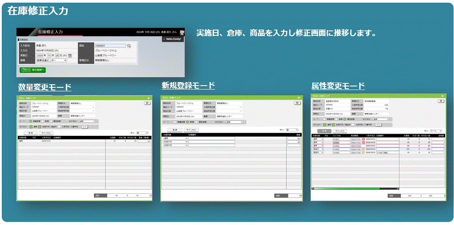454x225 pixels.
Task: Click the 商品 code field containing 1000001
Action: (111, 45)
